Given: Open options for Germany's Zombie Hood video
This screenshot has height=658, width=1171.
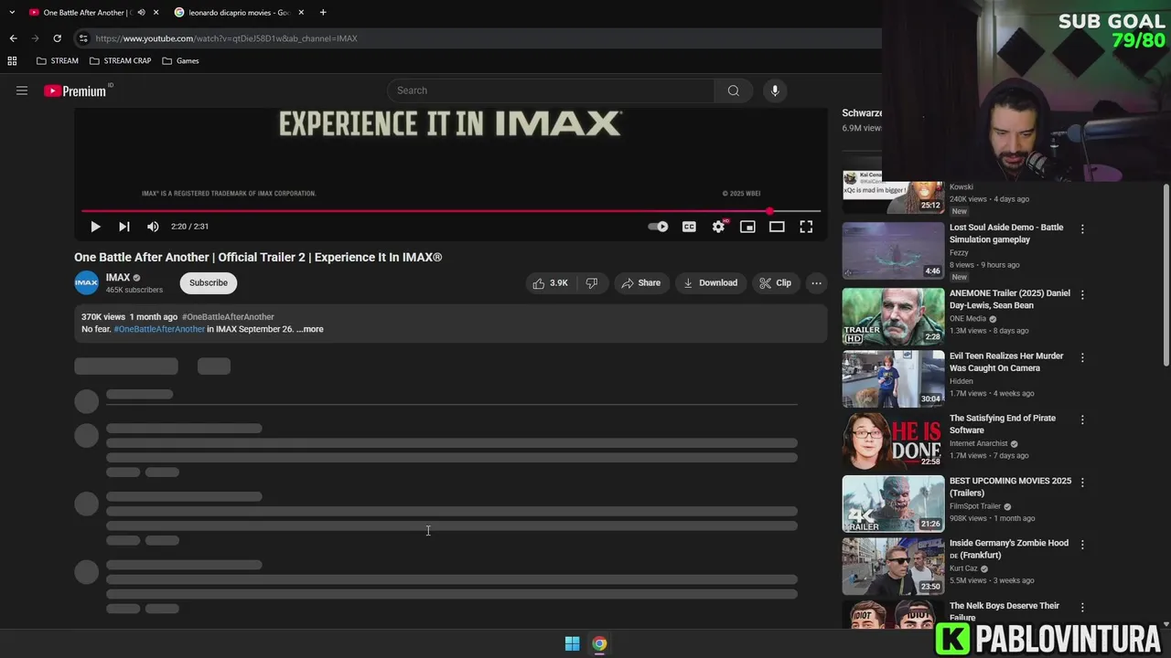Looking at the screenshot, I should 1082,545.
